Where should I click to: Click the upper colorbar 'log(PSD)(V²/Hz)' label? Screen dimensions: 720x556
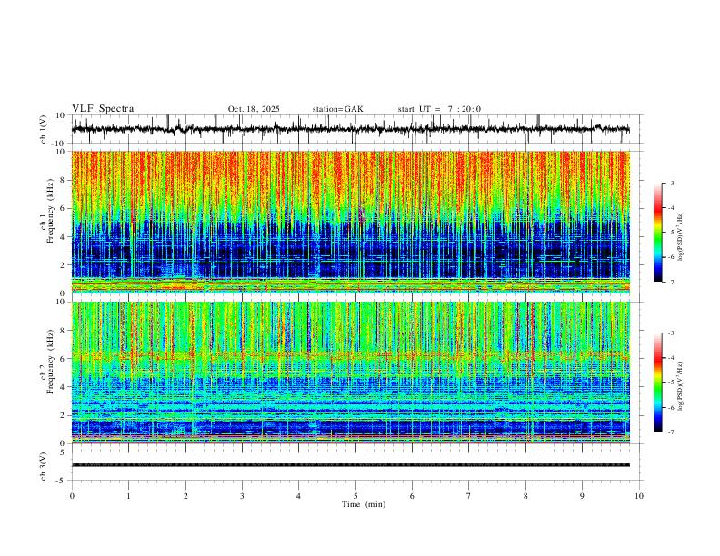[x=681, y=237]
